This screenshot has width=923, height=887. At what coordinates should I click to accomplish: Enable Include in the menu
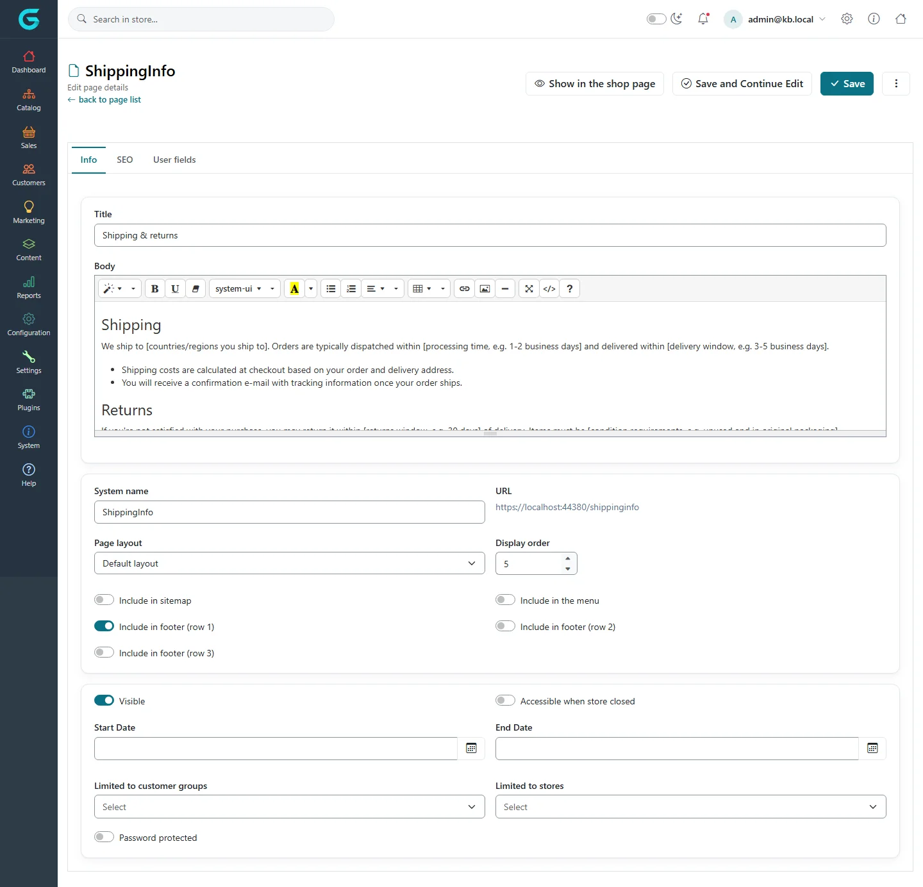click(x=505, y=600)
